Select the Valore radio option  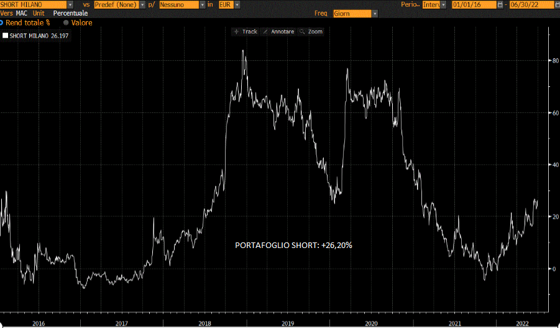(x=66, y=23)
